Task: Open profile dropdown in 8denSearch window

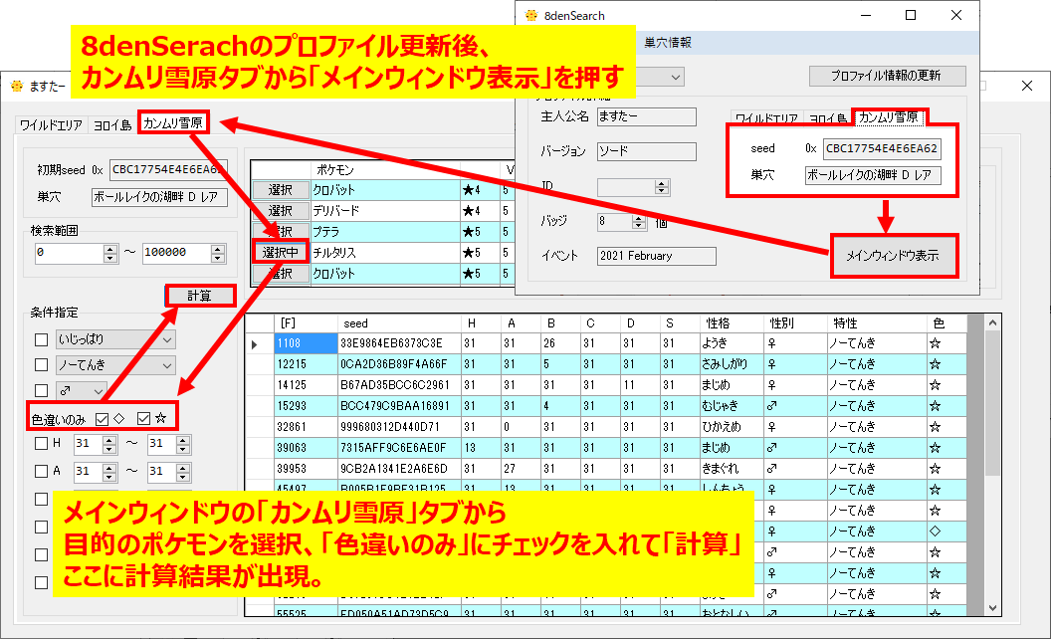Action: pyautogui.click(x=675, y=77)
